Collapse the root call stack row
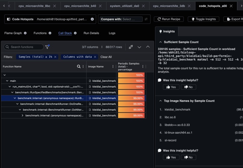 pyautogui.click(x=5, y=75)
